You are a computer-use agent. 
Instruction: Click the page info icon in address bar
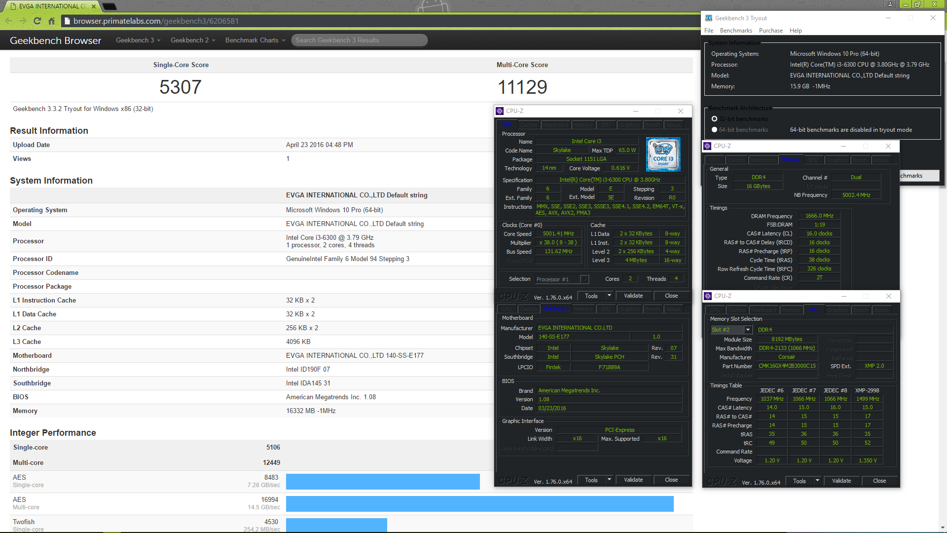[68, 21]
